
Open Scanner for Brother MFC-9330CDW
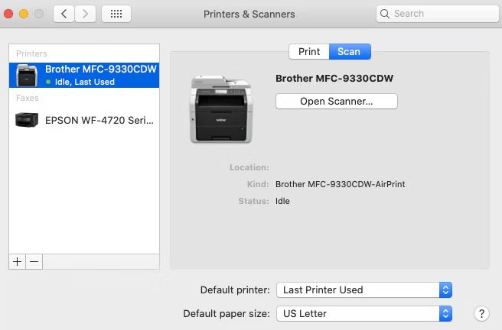coord(337,102)
